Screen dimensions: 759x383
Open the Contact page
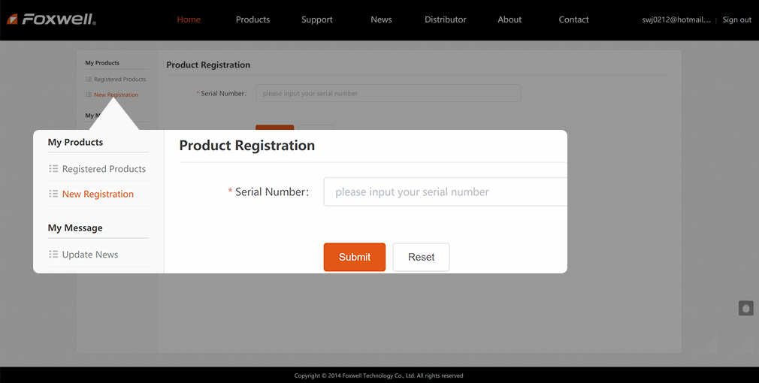click(574, 20)
